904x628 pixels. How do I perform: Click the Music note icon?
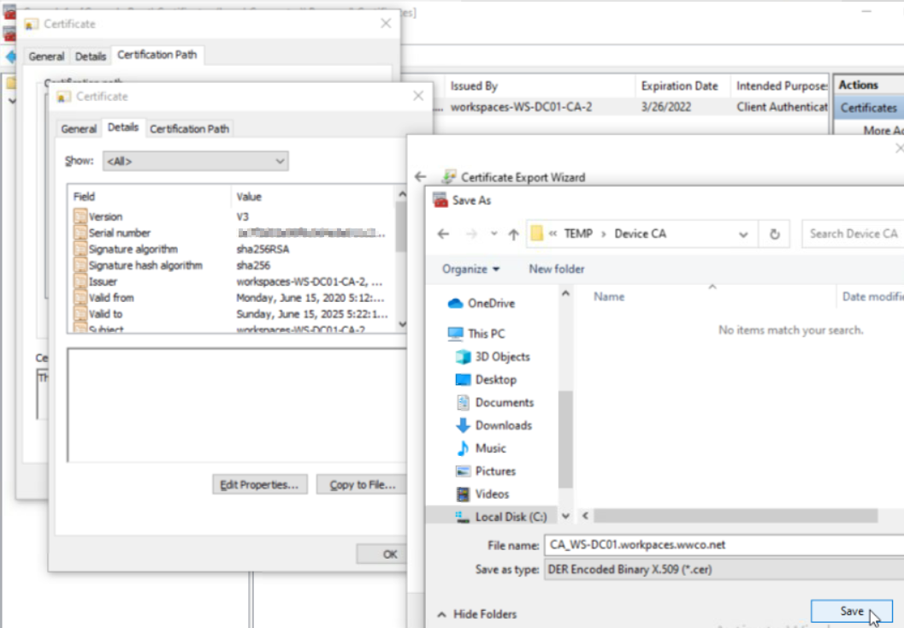(463, 448)
